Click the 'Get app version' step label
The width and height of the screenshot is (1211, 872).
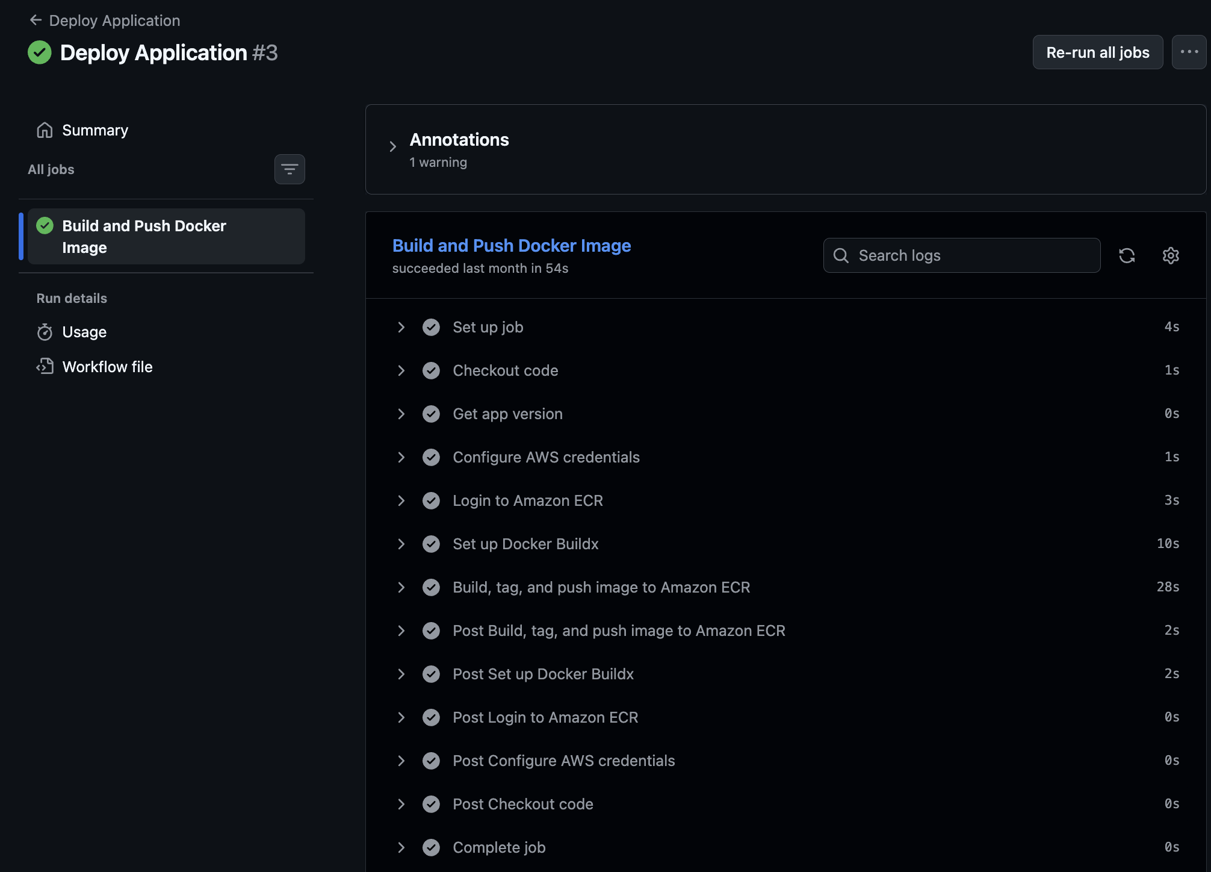(508, 414)
